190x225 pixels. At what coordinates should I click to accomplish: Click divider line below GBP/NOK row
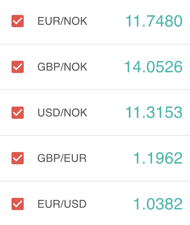click(x=95, y=90)
